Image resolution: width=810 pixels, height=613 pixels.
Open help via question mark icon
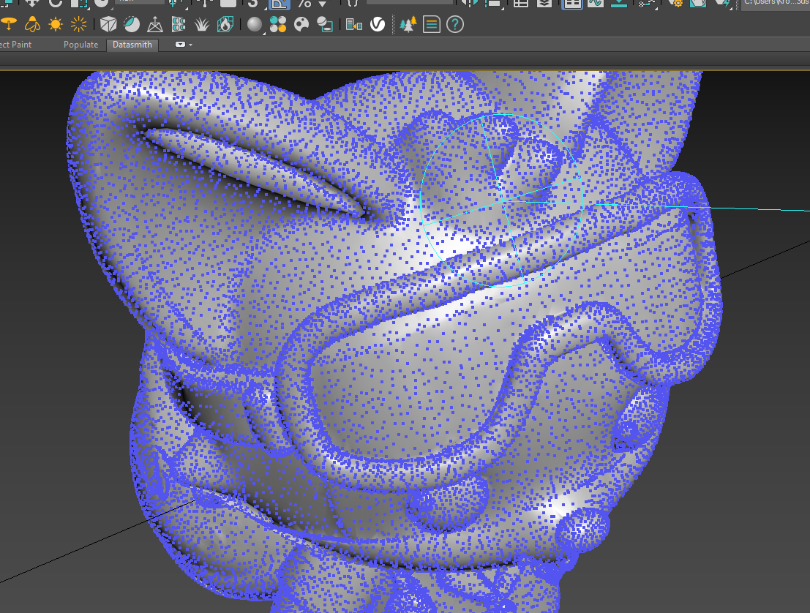tap(455, 24)
